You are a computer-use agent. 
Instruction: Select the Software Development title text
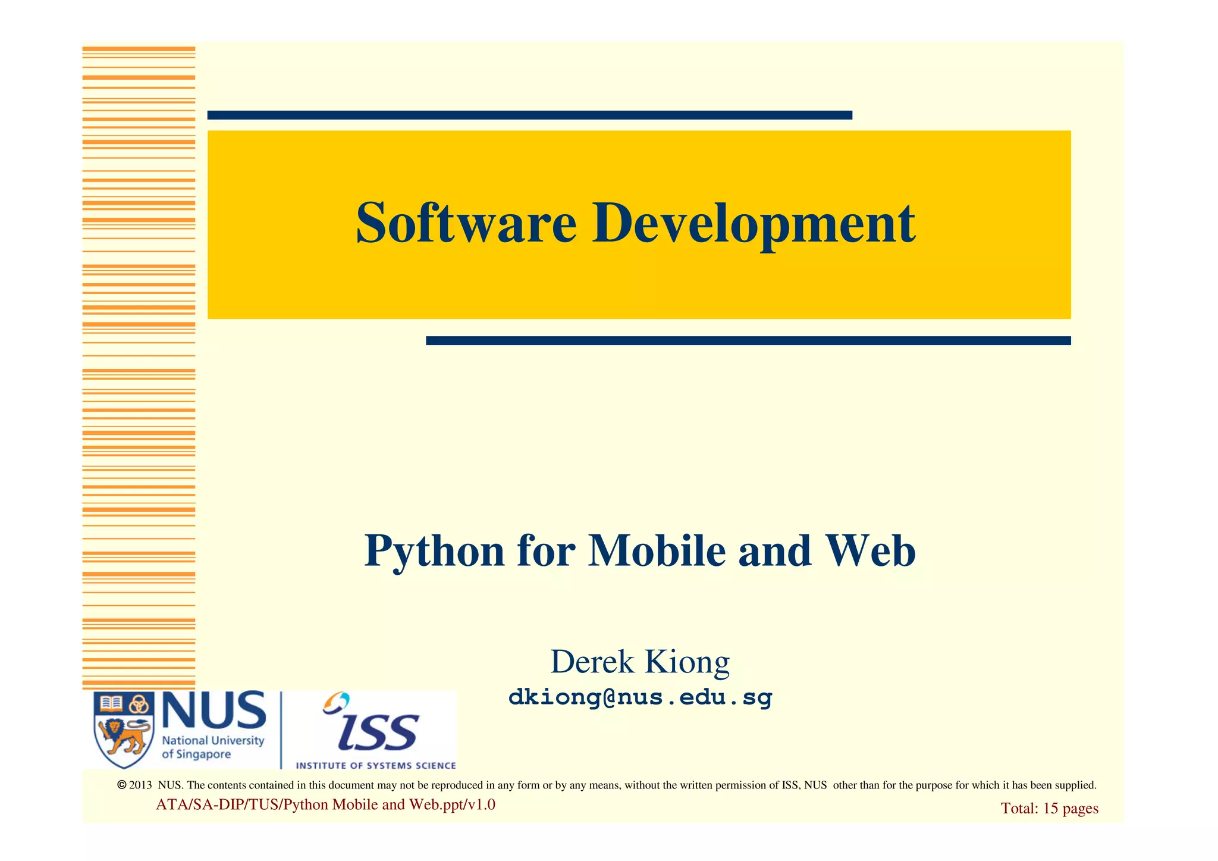coord(635,223)
